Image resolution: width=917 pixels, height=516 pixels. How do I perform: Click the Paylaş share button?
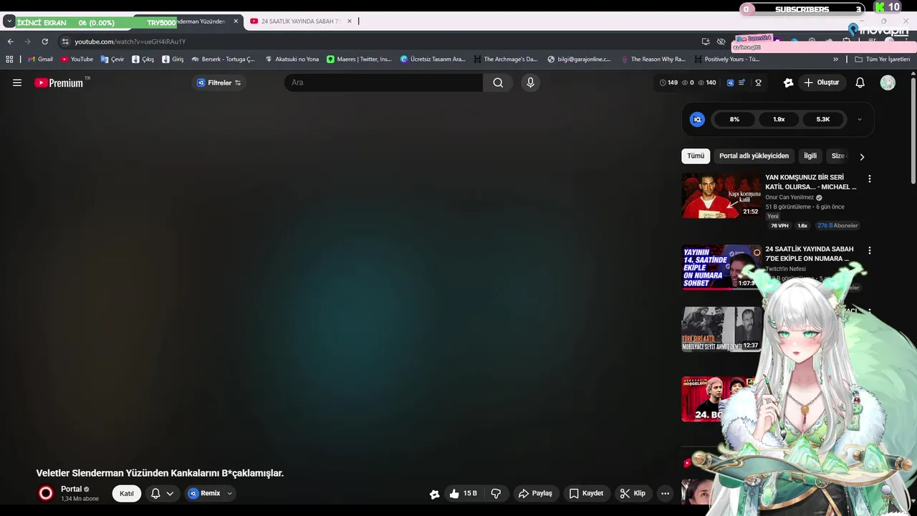pos(535,493)
